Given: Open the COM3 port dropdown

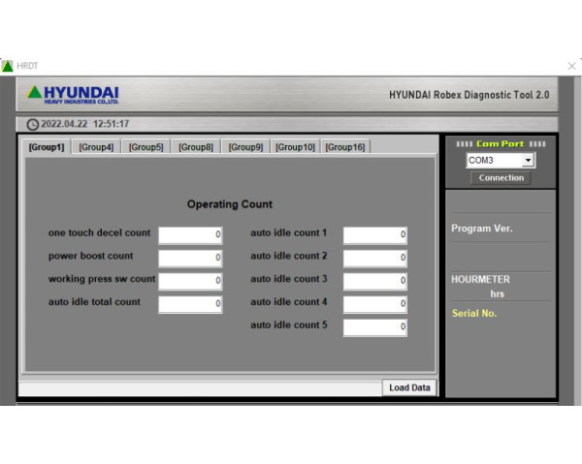Looking at the screenshot, I should coord(528,160).
